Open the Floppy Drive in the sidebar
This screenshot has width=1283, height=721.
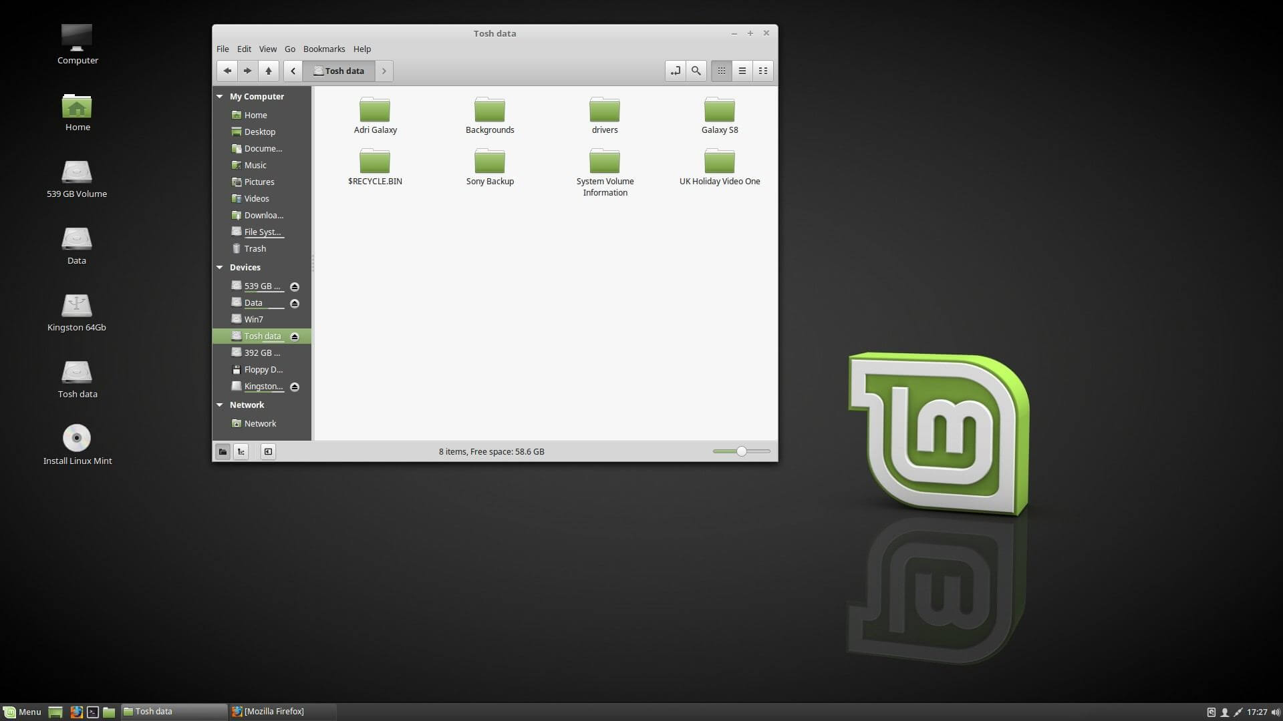tap(262, 370)
